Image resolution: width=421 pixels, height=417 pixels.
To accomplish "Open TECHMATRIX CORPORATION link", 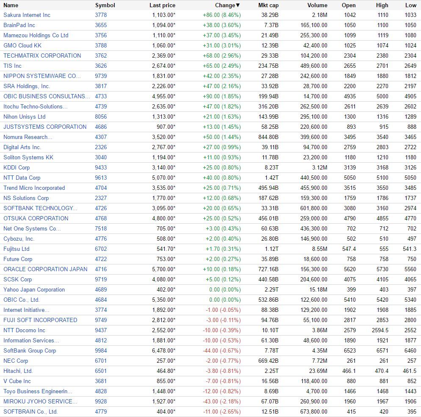I will [42, 56].
